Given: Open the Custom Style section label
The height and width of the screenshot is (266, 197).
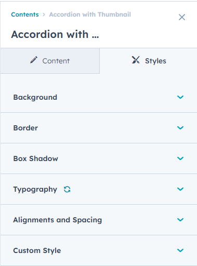Looking at the screenshot, I should click(37, 250).
